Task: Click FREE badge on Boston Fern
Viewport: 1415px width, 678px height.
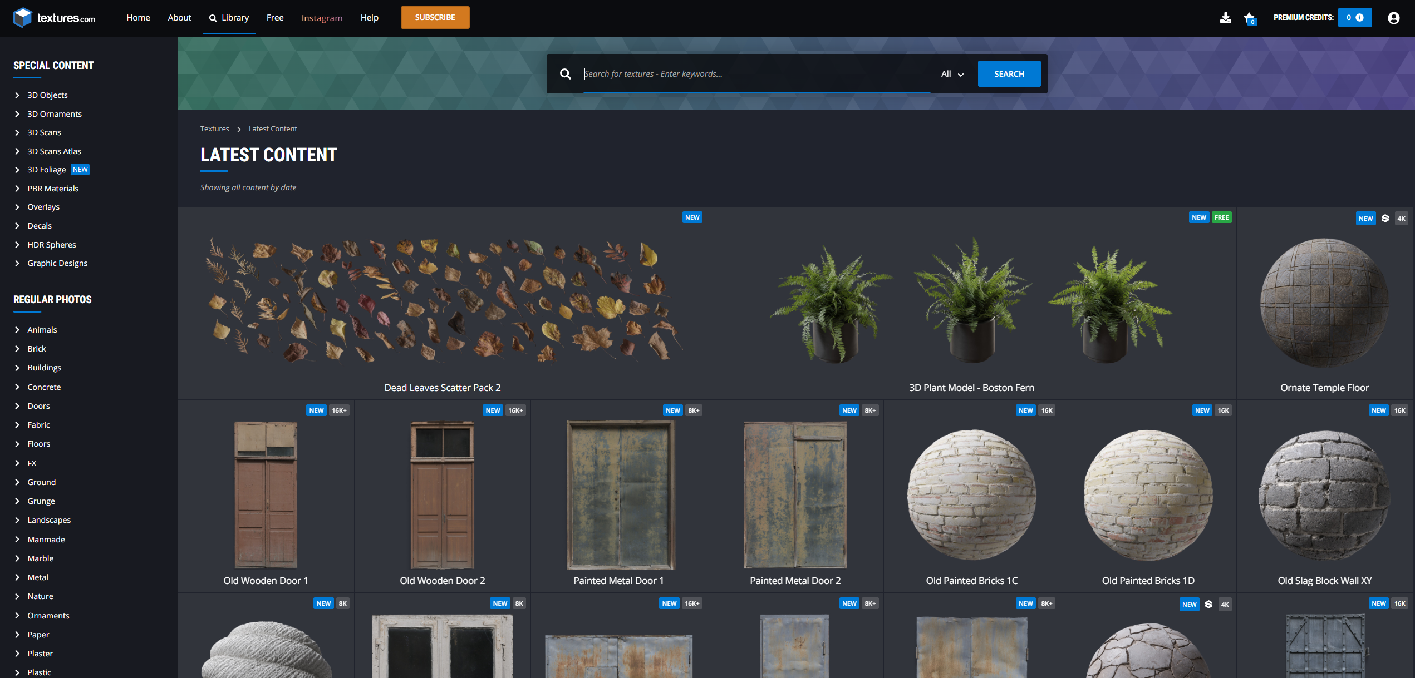Action: [1221, 217]
